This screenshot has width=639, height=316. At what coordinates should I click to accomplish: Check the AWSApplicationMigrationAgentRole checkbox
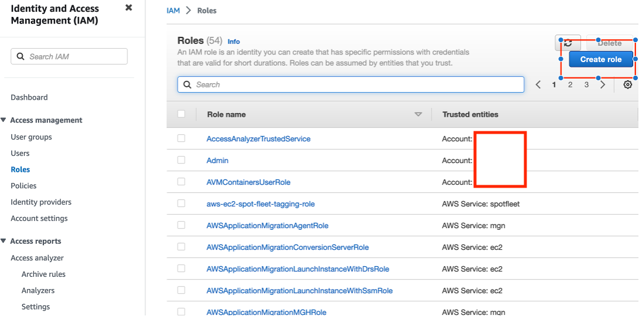pyautogui.click(x=182, y=225)
